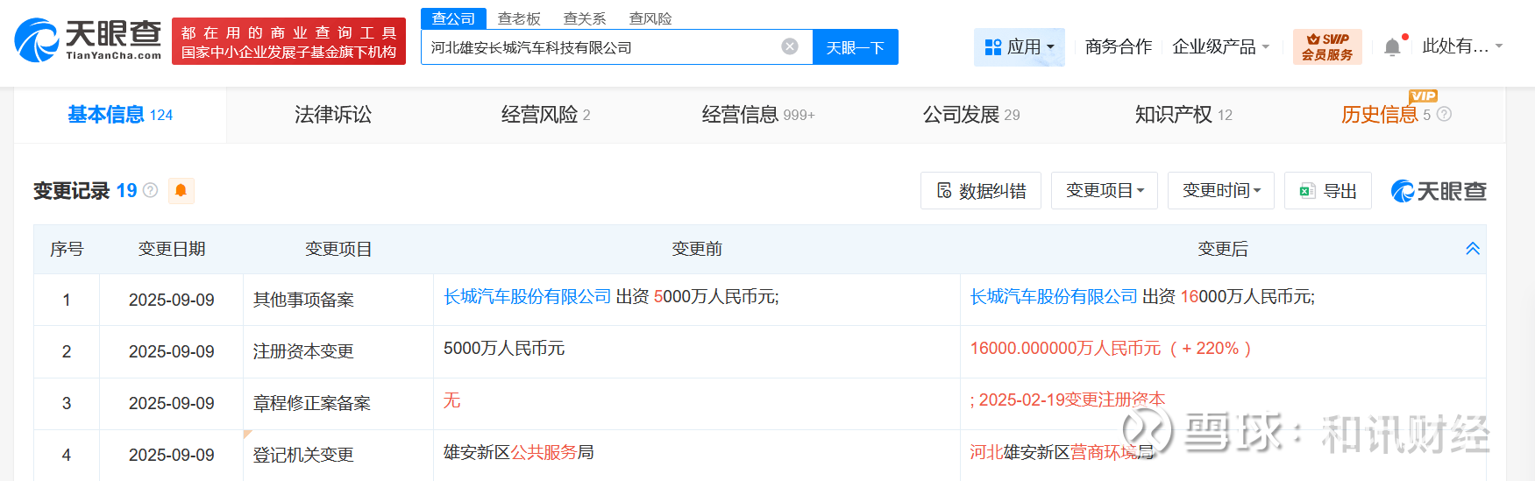
Task: Clear the search field with the X icon
Action: point(790,46)
